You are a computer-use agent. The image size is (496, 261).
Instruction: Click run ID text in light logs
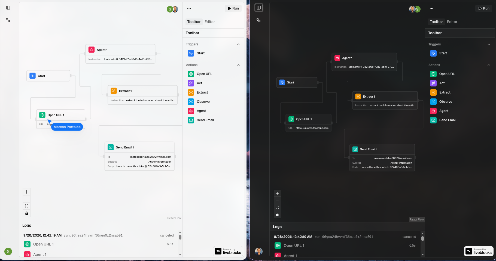point(93,235)
